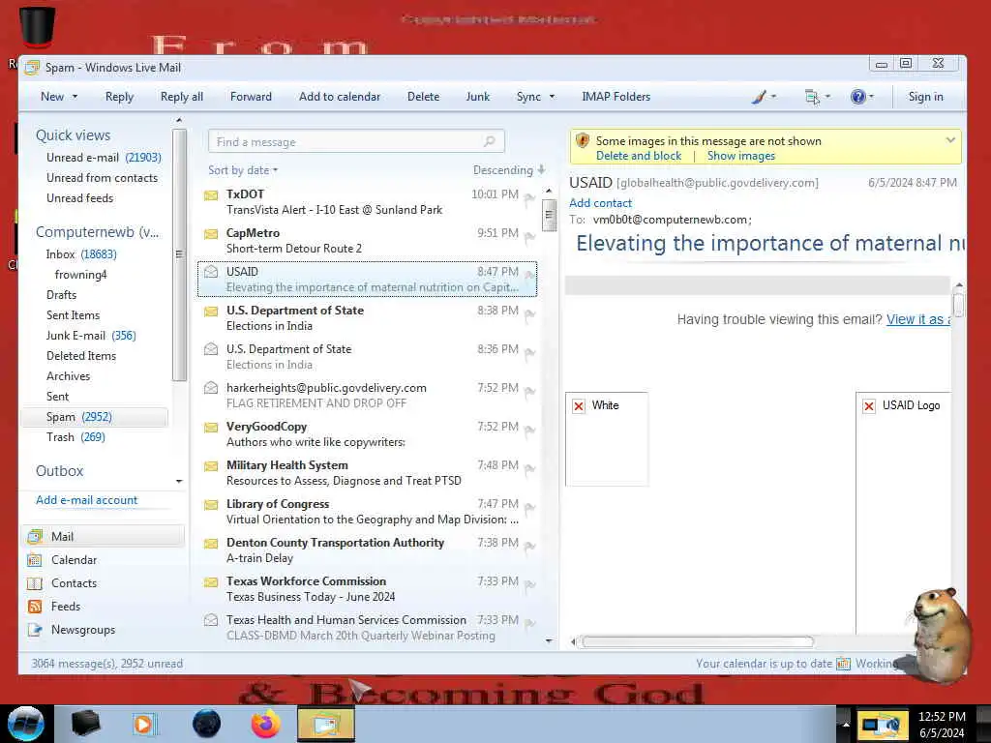Click Add to calendar in the toolbar
The width and height of the screenshot is (991, 743).
pyautogui.click(x=340, y=97)
